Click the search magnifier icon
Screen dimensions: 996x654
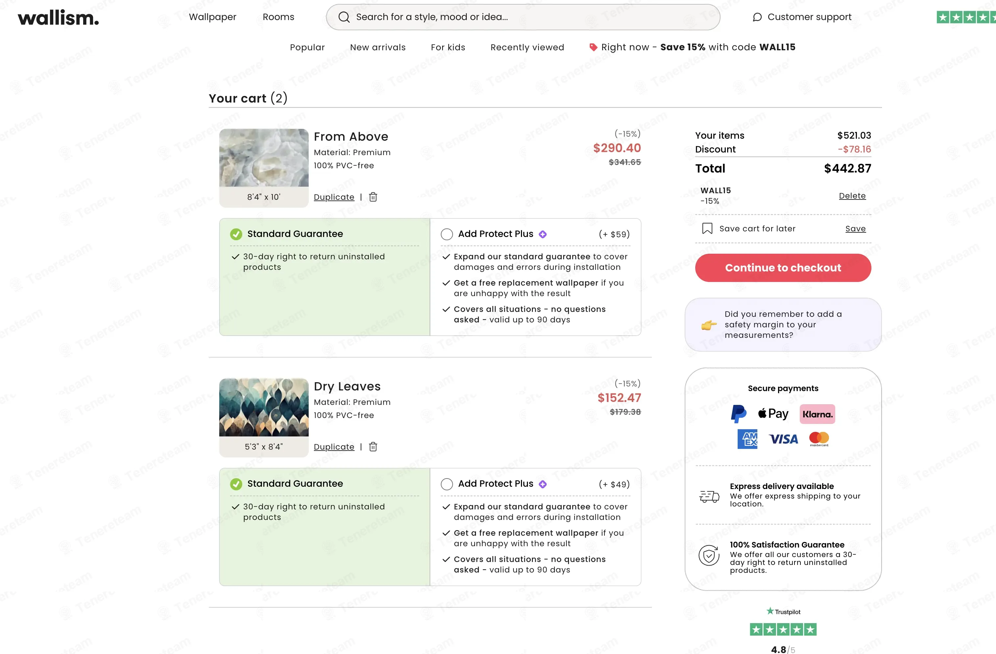coord(344,17)
